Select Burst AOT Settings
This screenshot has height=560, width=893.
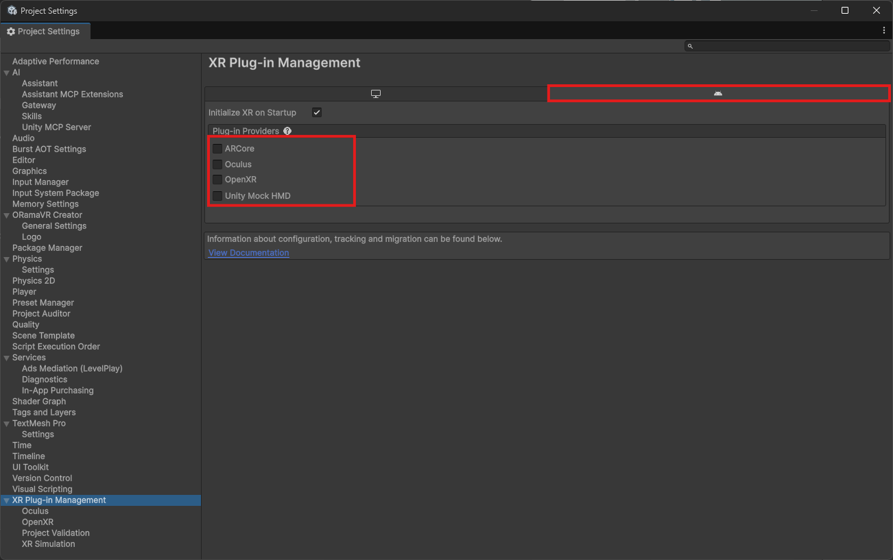(49, 149)
